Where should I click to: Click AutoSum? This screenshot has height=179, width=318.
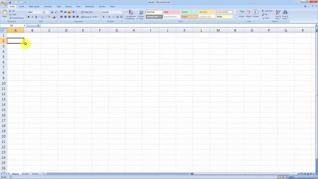coord(267,11)
